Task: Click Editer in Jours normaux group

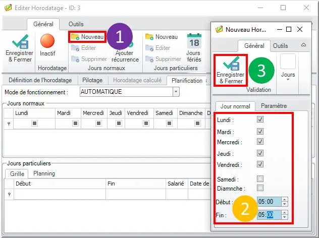Action: (x=84, y=48)
